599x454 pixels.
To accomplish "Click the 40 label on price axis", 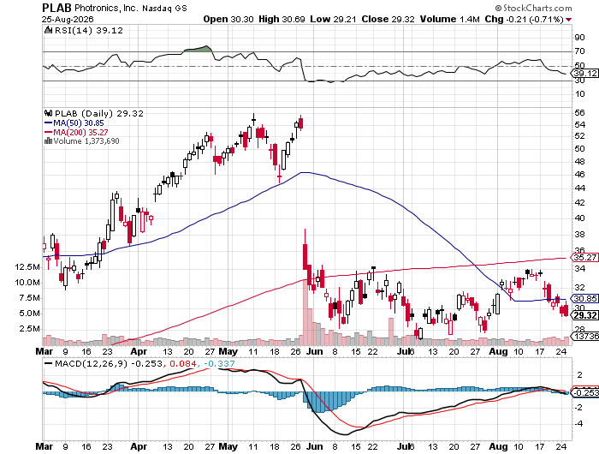I will click(579, 218).
